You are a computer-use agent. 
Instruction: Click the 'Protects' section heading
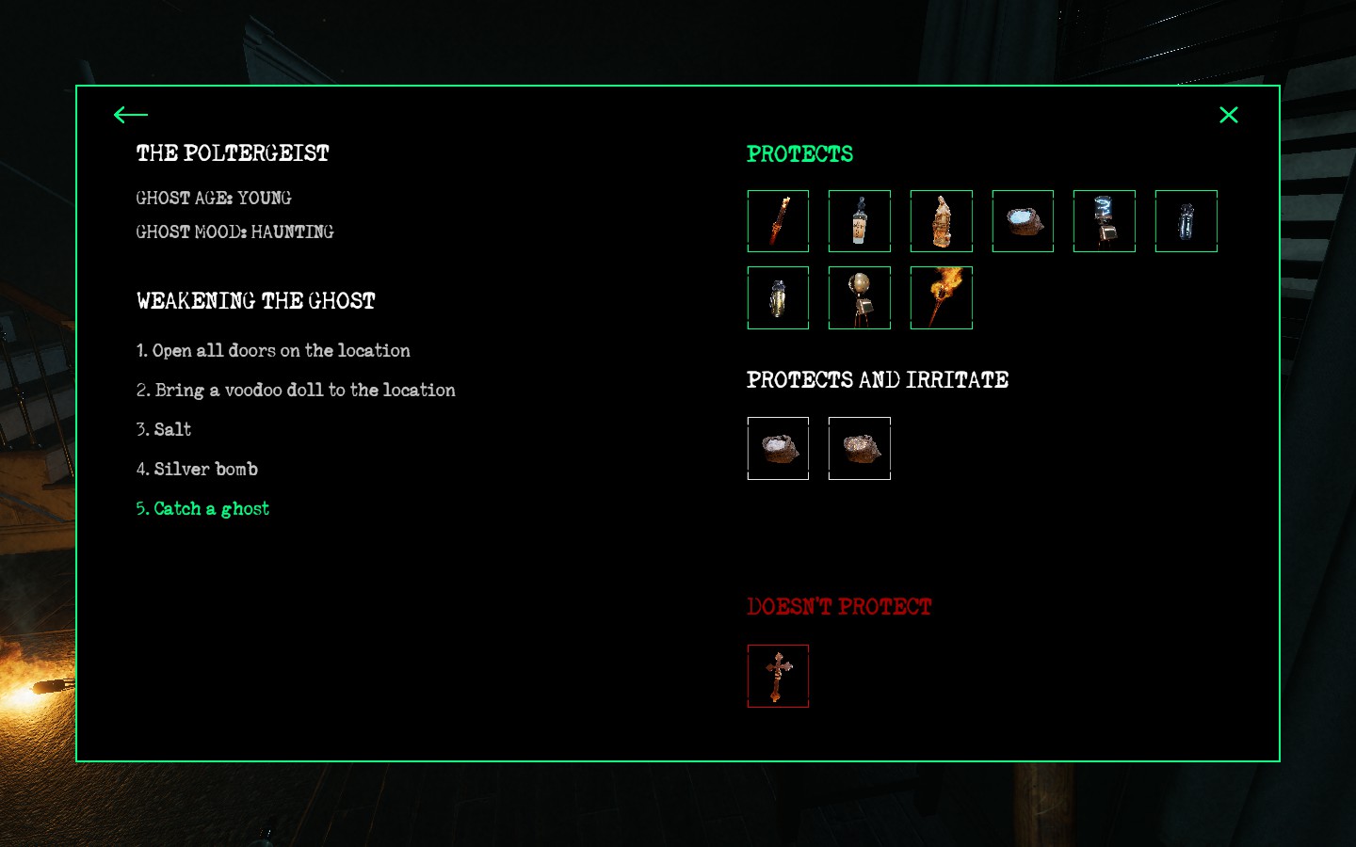tap(799, 154)
